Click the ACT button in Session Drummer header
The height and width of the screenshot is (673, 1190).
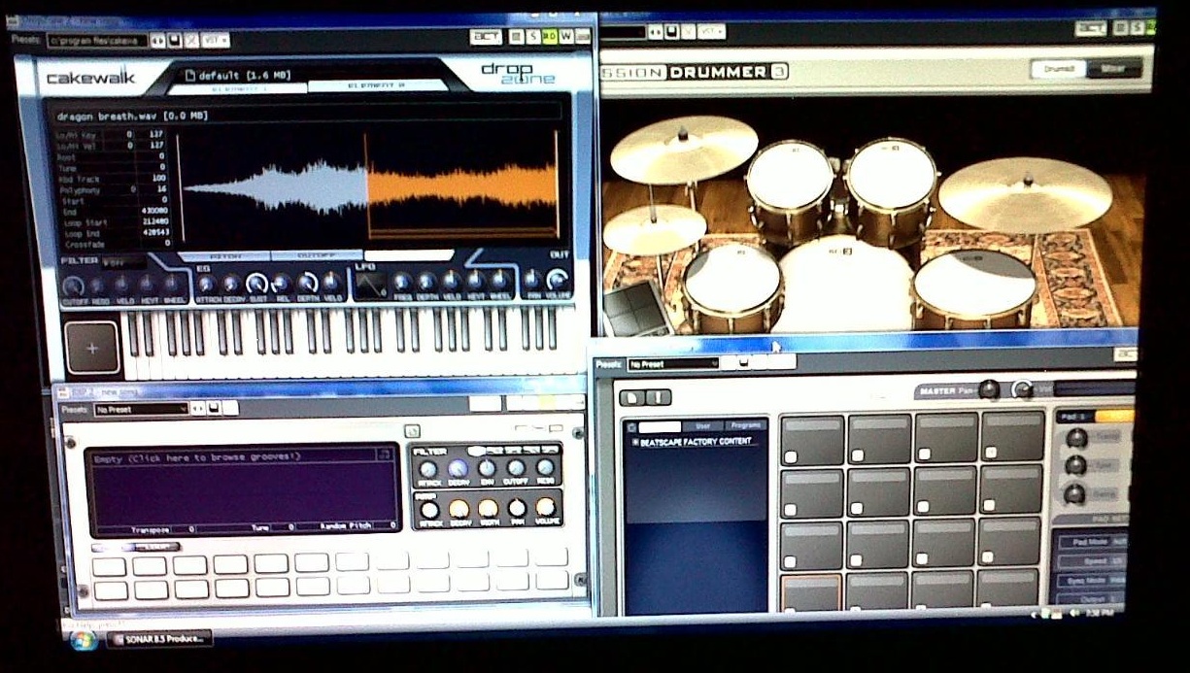(x=1091, y=28)
